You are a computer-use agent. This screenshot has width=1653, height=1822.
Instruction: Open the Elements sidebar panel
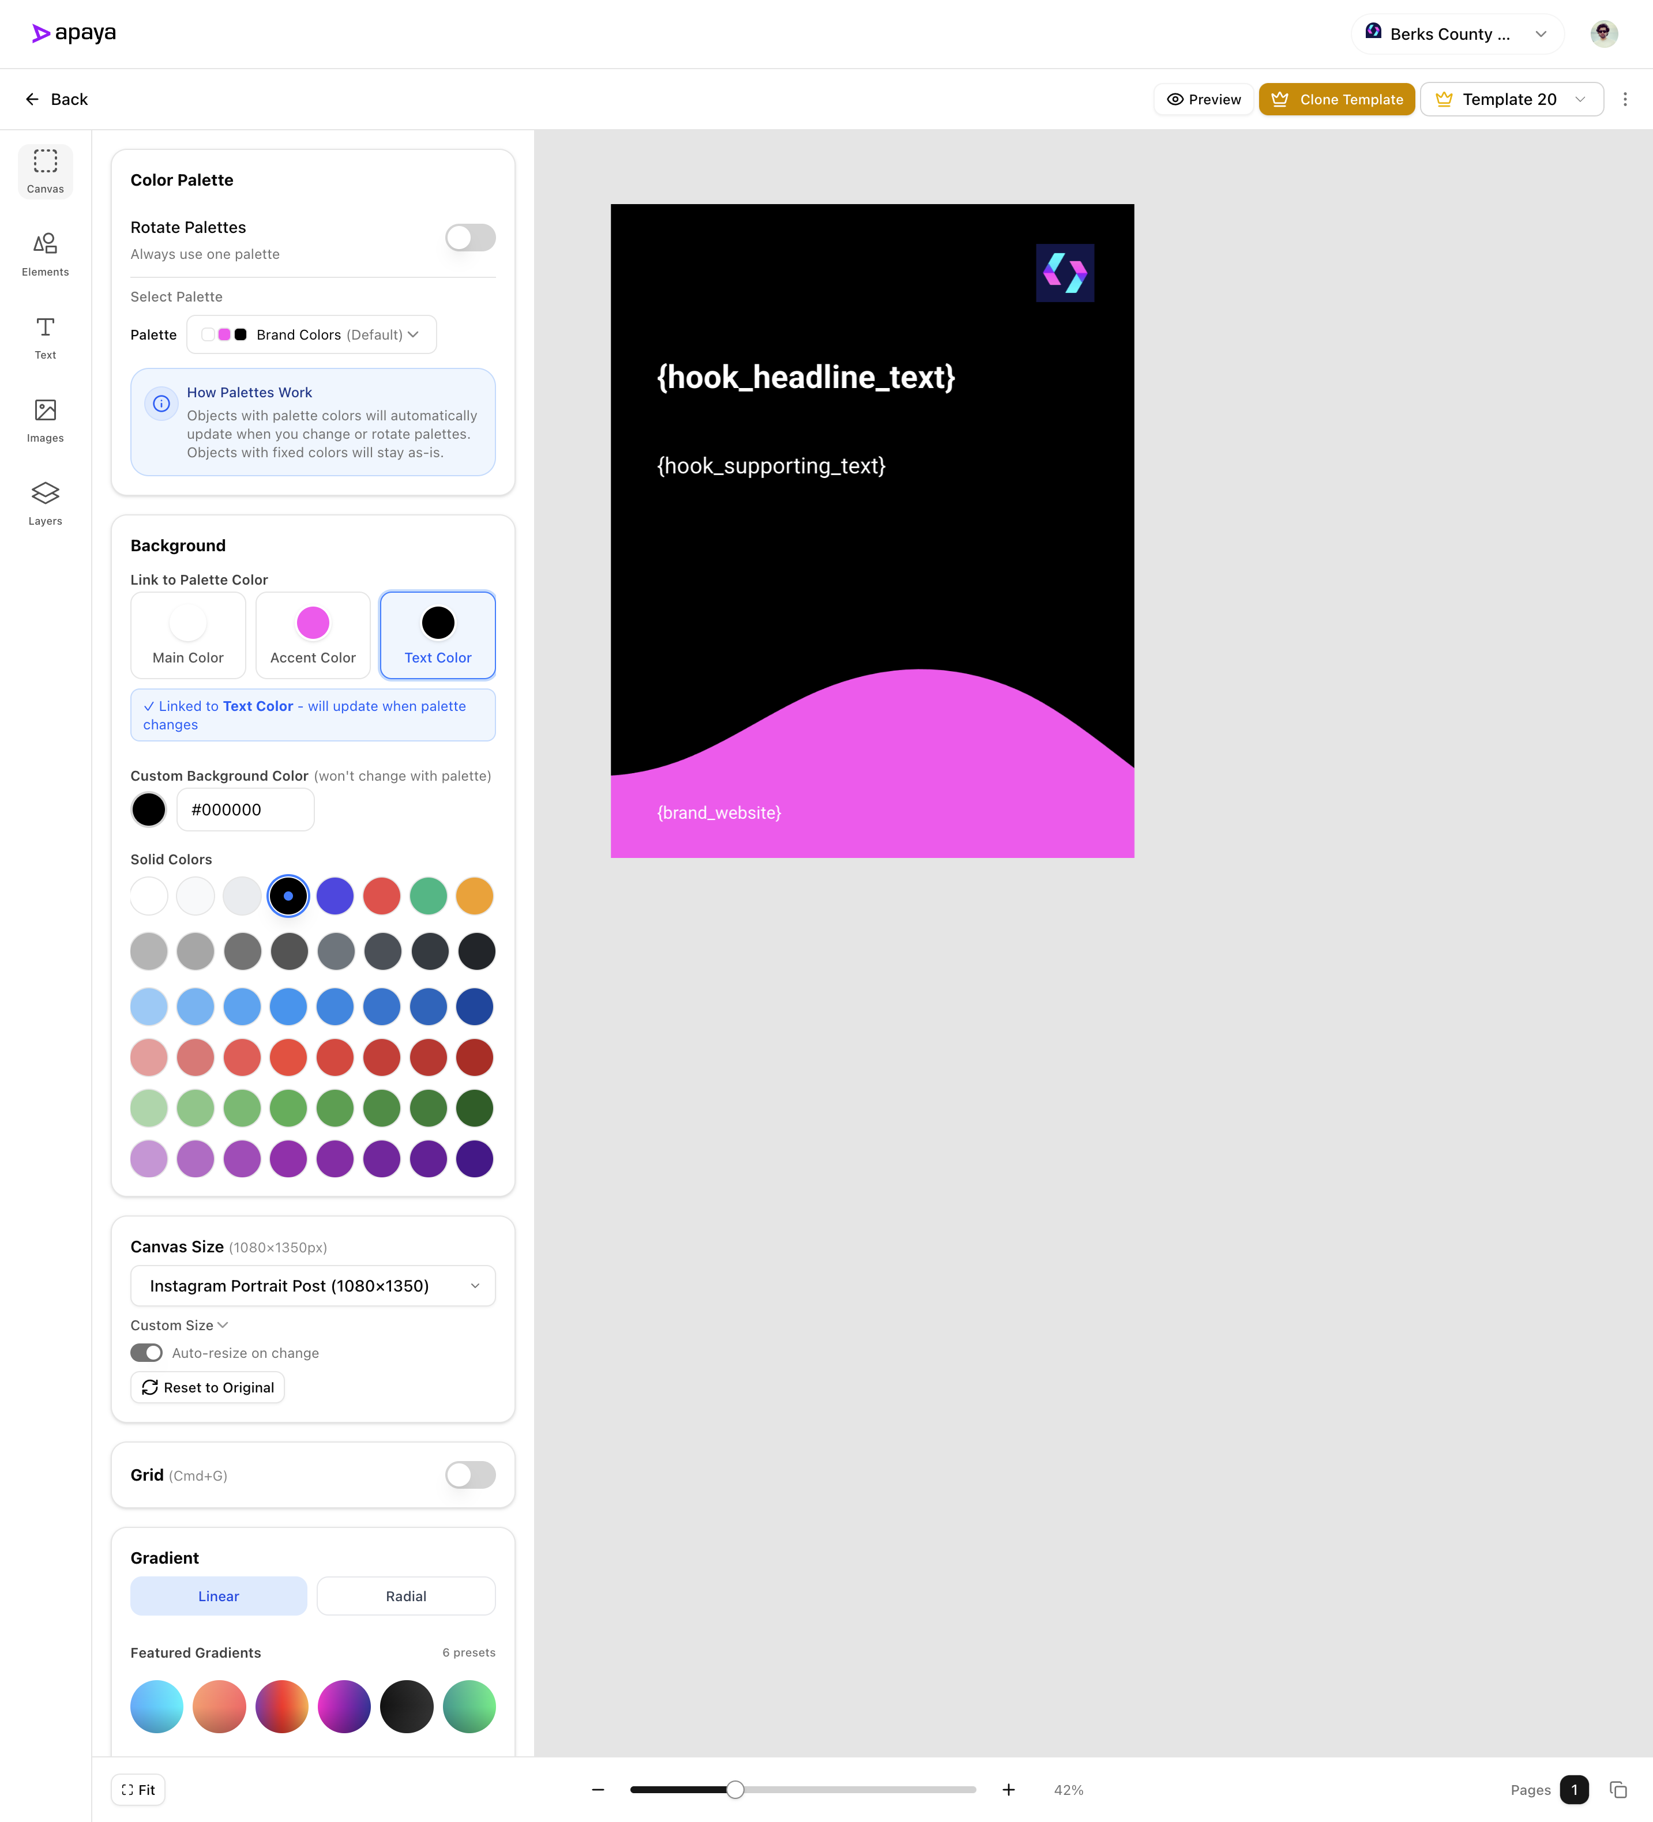pos(45,254)
